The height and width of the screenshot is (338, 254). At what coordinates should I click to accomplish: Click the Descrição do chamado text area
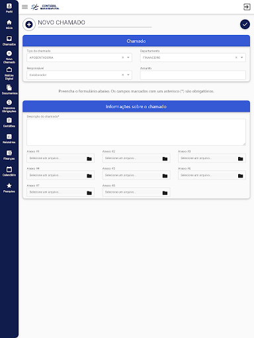pyautogui.click(x=136, y=132)
